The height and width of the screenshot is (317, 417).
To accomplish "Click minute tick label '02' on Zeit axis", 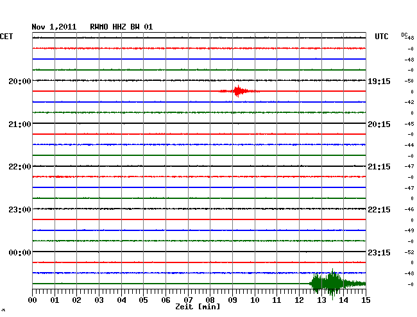I will point(76,300).
